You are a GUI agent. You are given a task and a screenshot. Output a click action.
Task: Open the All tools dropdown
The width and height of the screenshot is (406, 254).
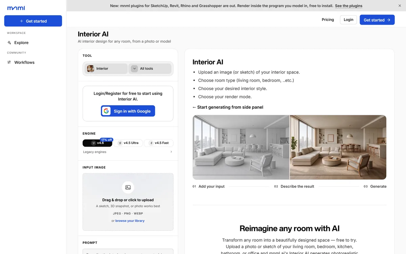coord(150,68)
